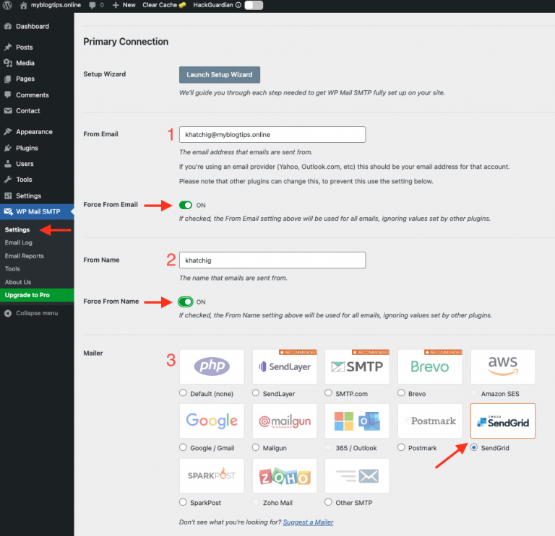The width and height of the screenshot is (555, 536).
Task: Choose the SparkPost radio button
Action: (x=183, y=502)
